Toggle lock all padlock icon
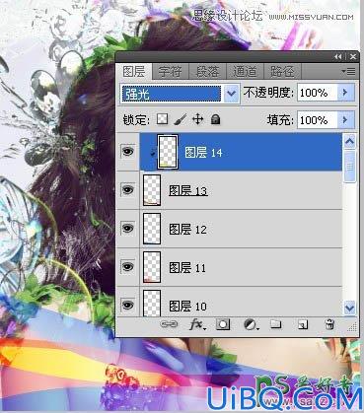This screenshot has width=364, height=413. coord(215,119)
